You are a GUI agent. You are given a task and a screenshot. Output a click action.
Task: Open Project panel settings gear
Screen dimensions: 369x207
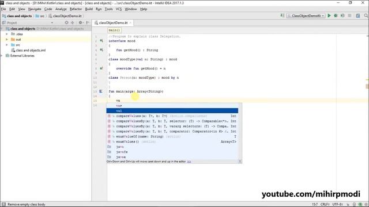pos(80,23)
